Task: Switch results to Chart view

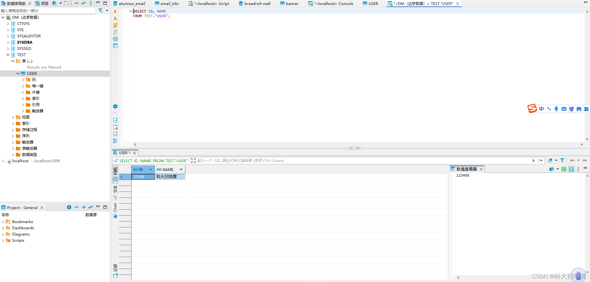Action: pos(115,207)
